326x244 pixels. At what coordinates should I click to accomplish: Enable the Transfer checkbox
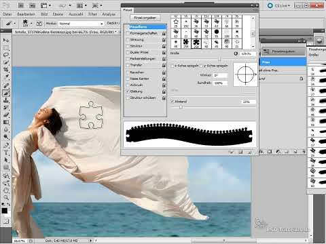(x=128, y=65)
